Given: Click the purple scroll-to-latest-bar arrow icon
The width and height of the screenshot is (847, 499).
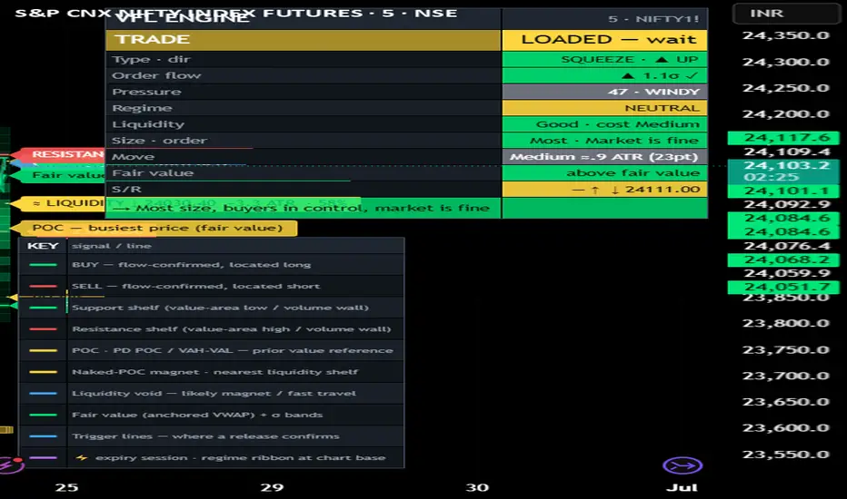Looking at the screenshot, I should coord(683,465).
